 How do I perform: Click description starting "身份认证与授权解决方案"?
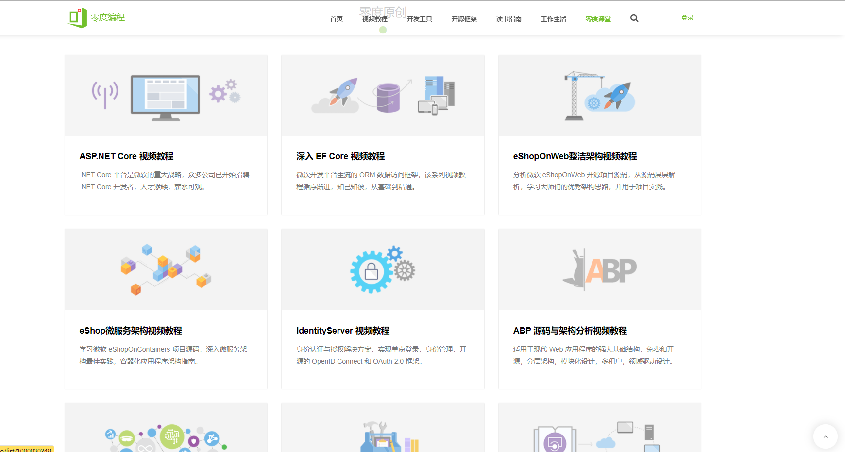coord(381,355)
